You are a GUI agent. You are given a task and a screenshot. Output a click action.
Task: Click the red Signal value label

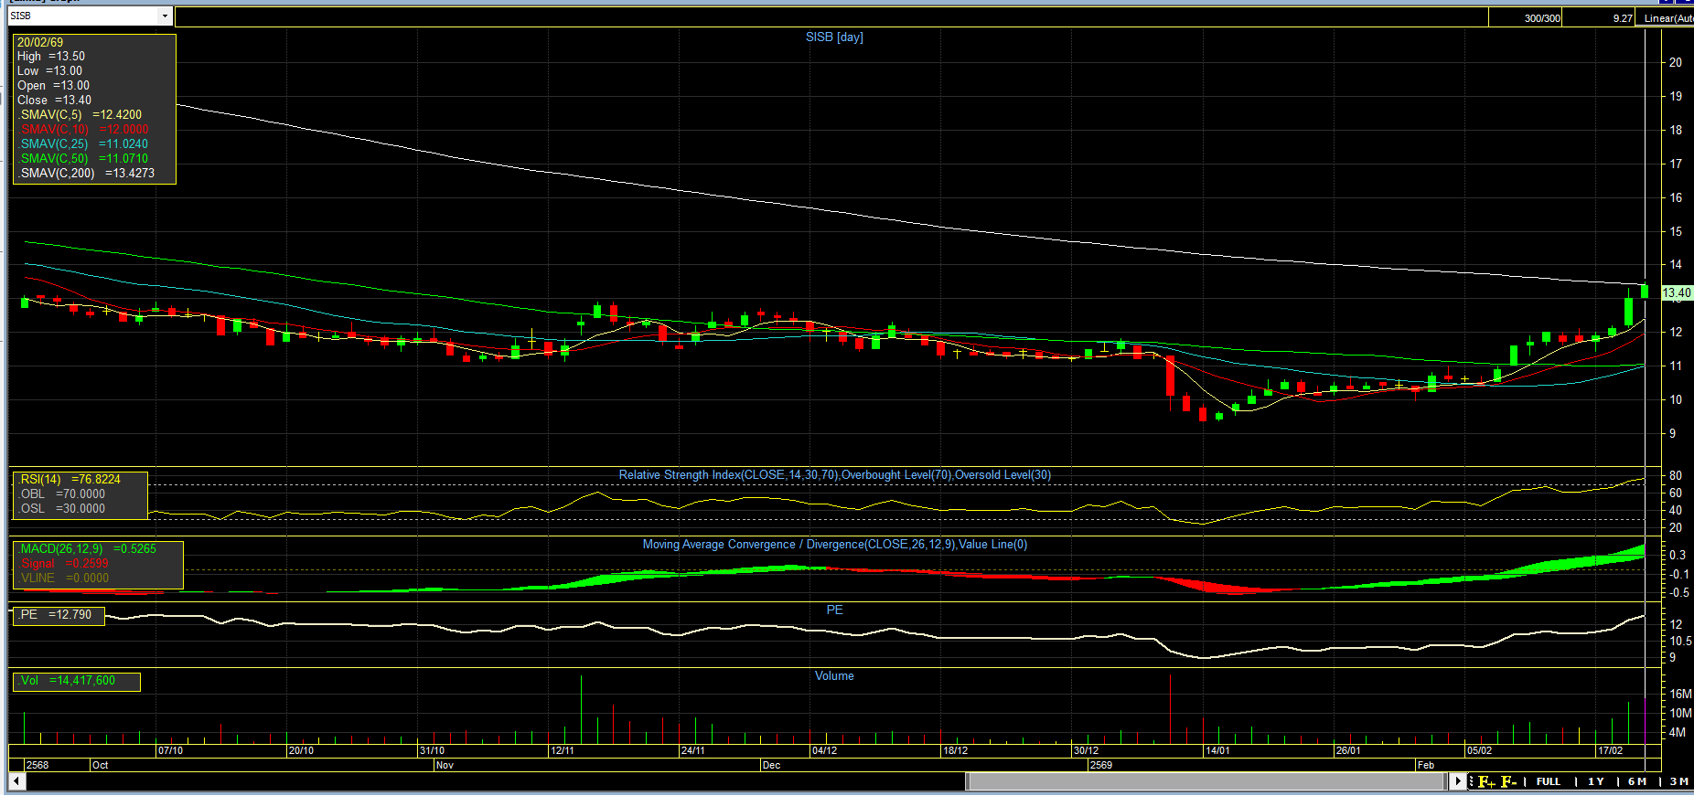[64, 563]
